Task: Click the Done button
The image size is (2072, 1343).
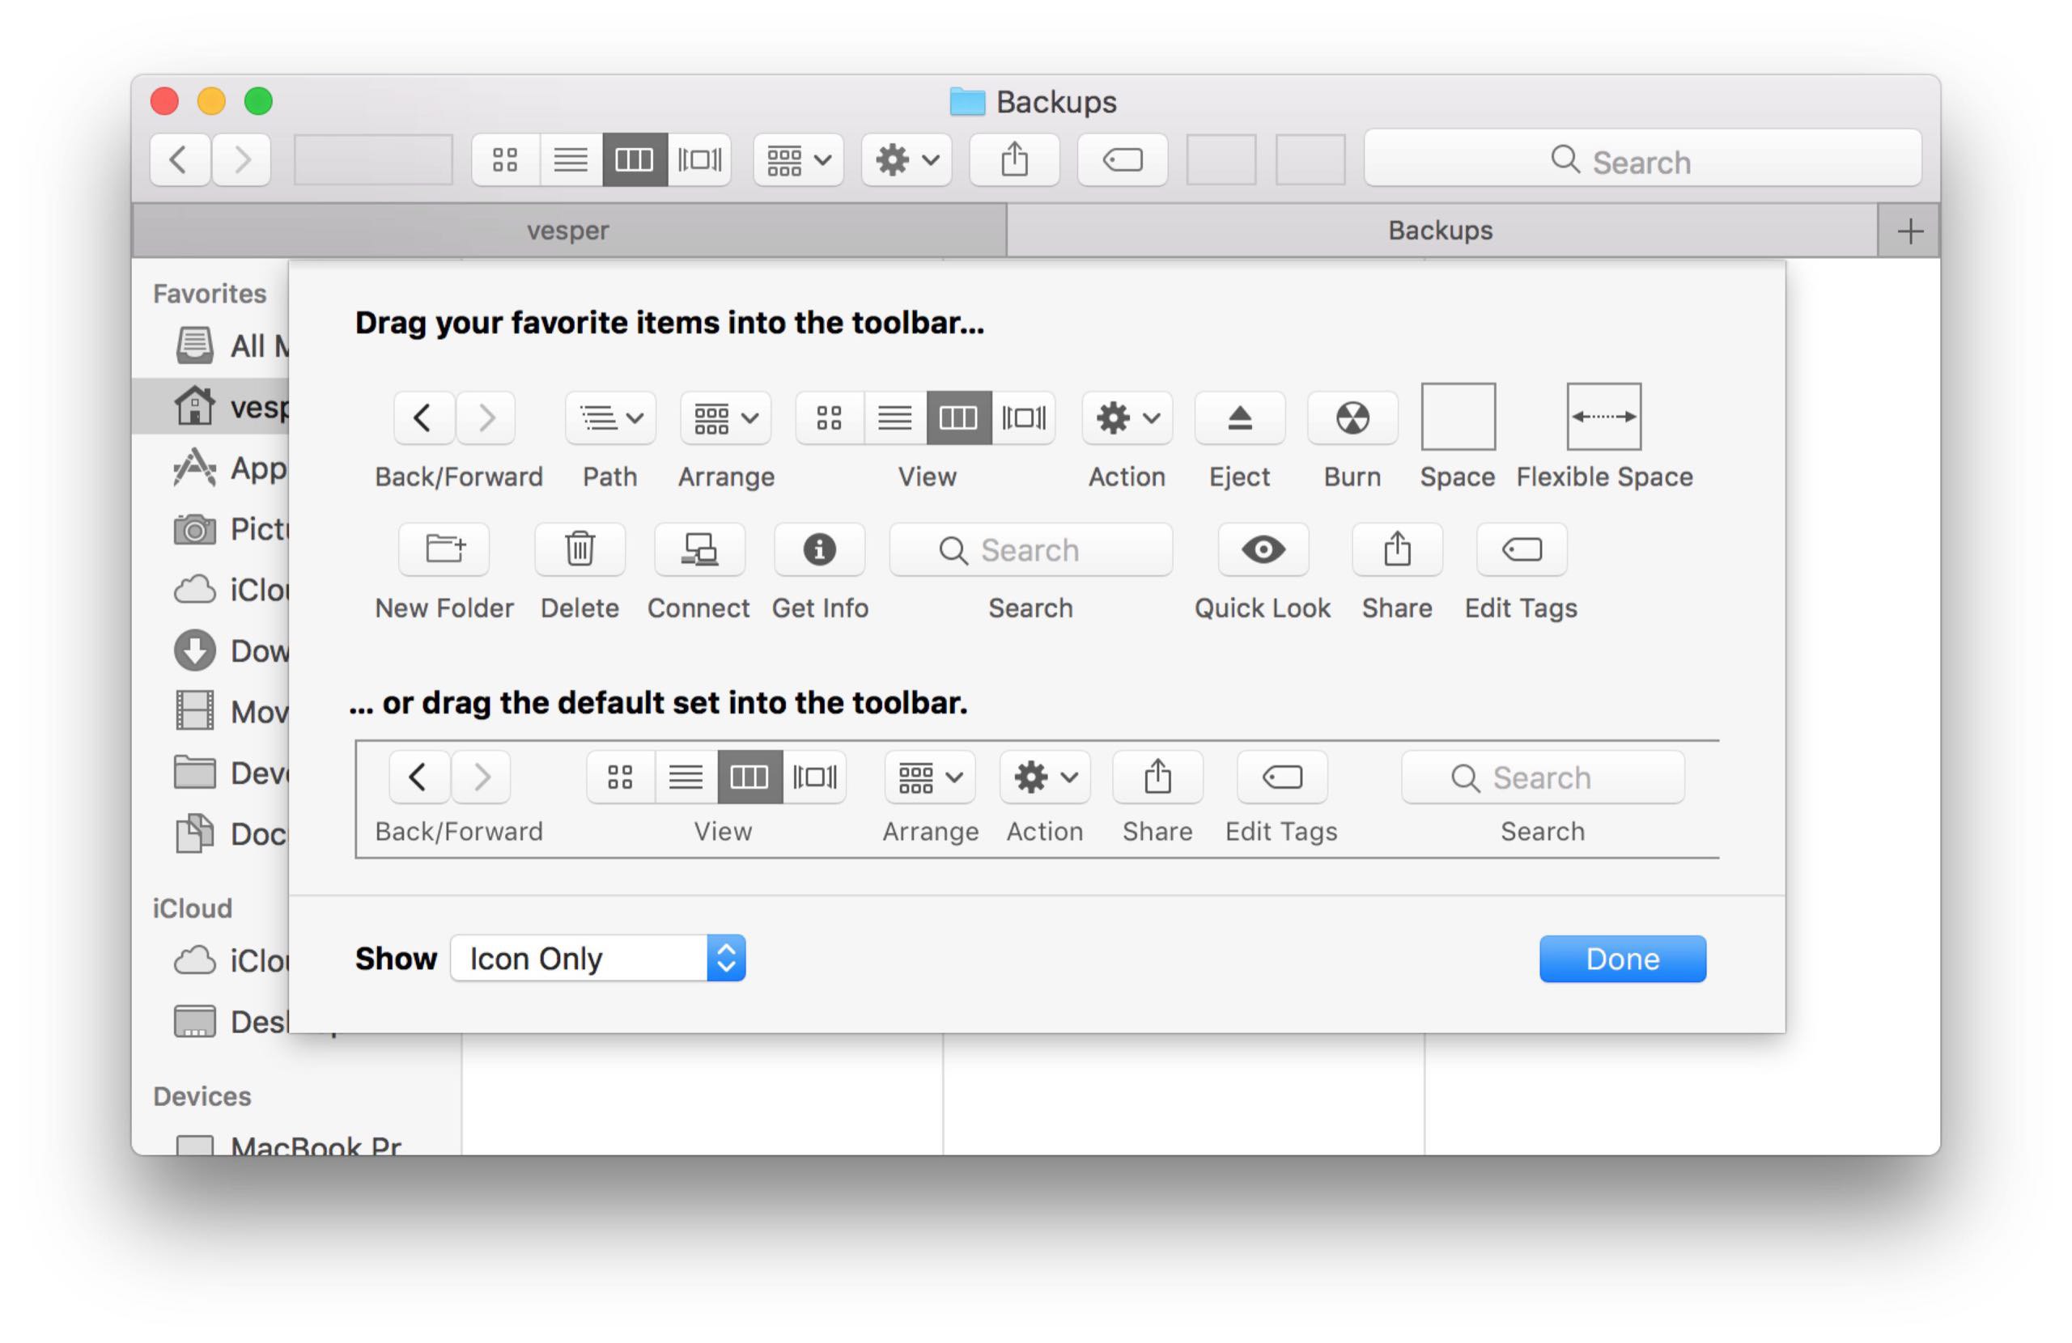Action: click(1621, 958)
